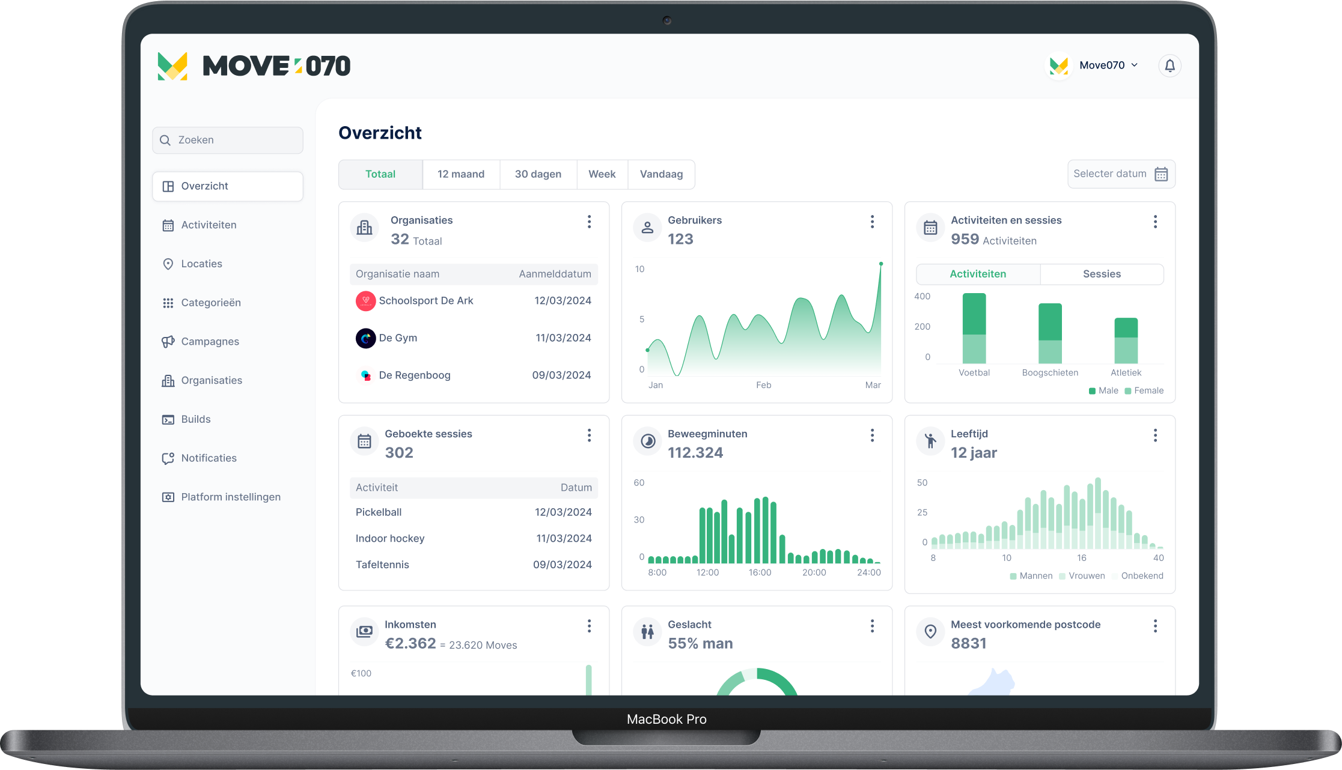The image size is (1342, 770).
Task: Click Schoolsport De Ark logo thumbnail
Action: pos(365,301)
